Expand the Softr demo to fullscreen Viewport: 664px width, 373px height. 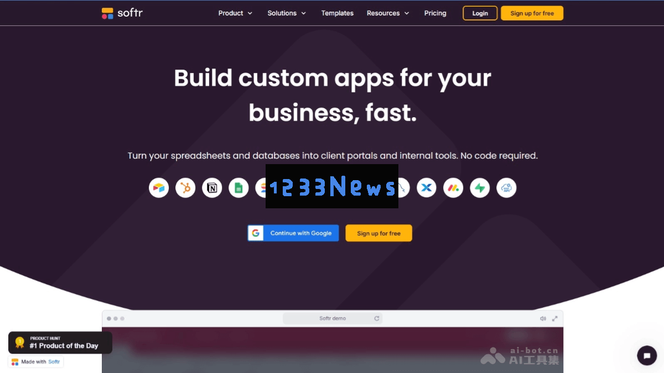tap(554, 318)
